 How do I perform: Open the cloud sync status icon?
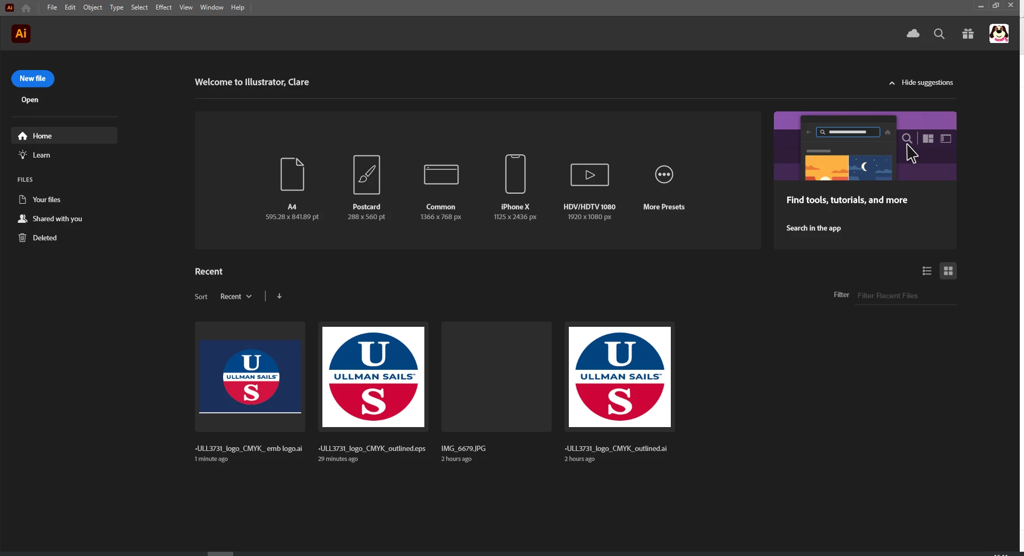(x=913, y=33)
